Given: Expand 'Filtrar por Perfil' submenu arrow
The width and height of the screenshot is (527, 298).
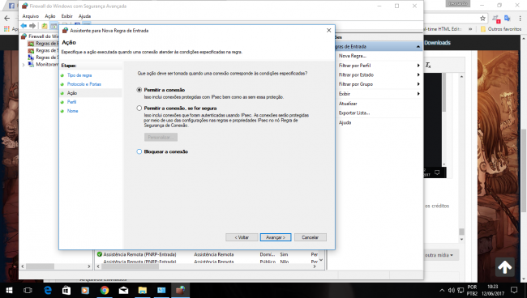Looking at the screenshot, I should click(418, 66).
